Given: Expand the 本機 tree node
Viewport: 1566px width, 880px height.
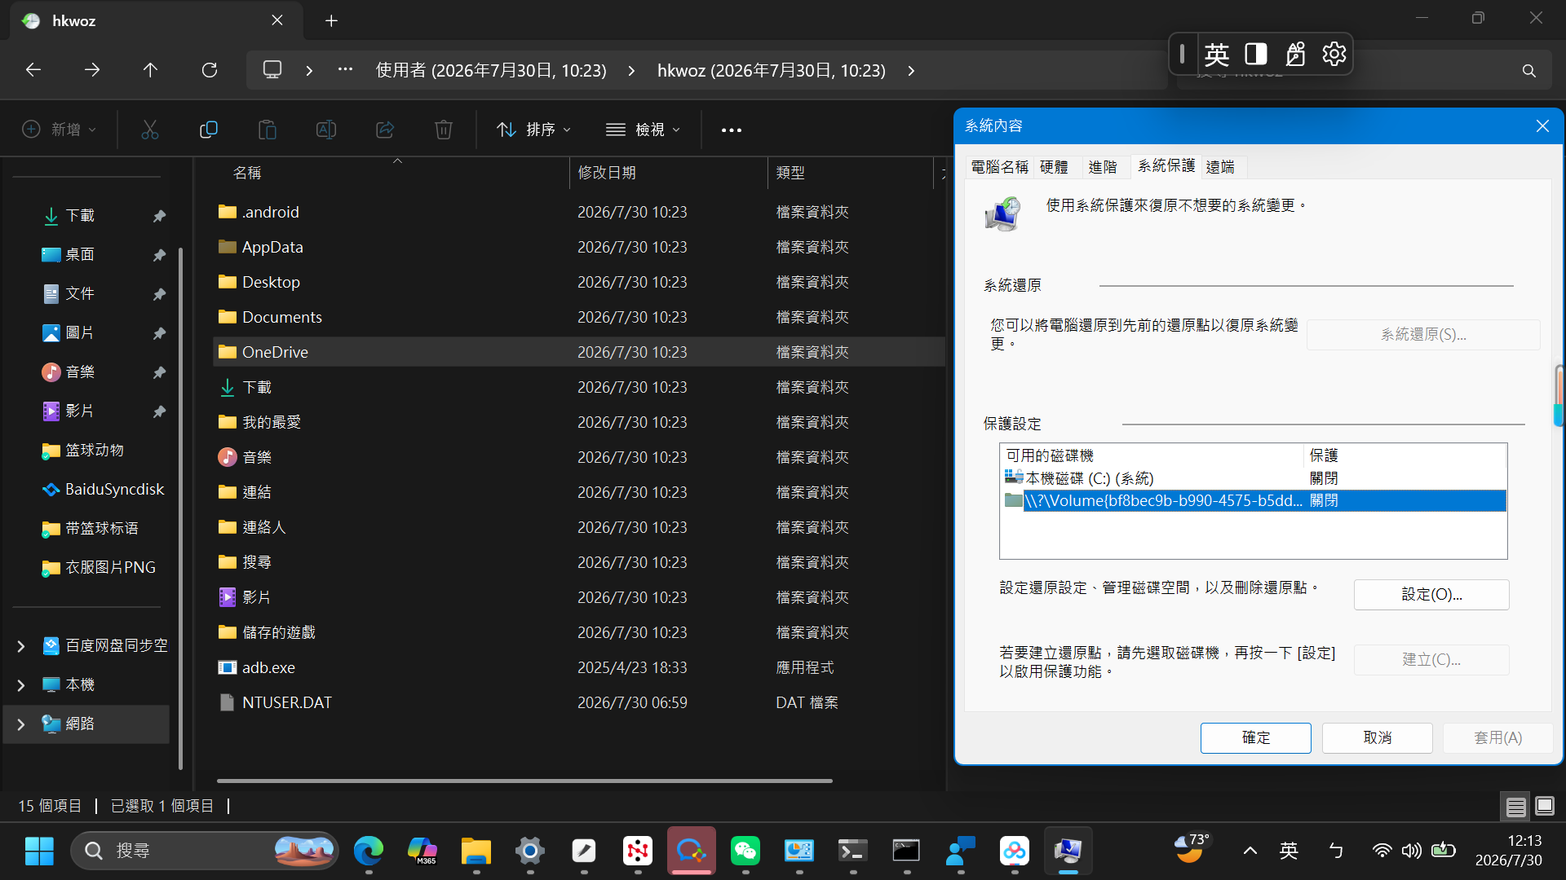Looking at the screenshot, I should coord(21,685).
